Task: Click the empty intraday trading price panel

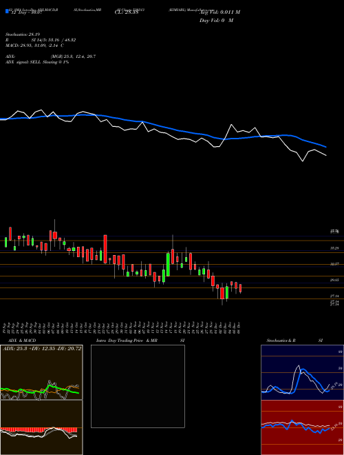Action: [138, 386]
